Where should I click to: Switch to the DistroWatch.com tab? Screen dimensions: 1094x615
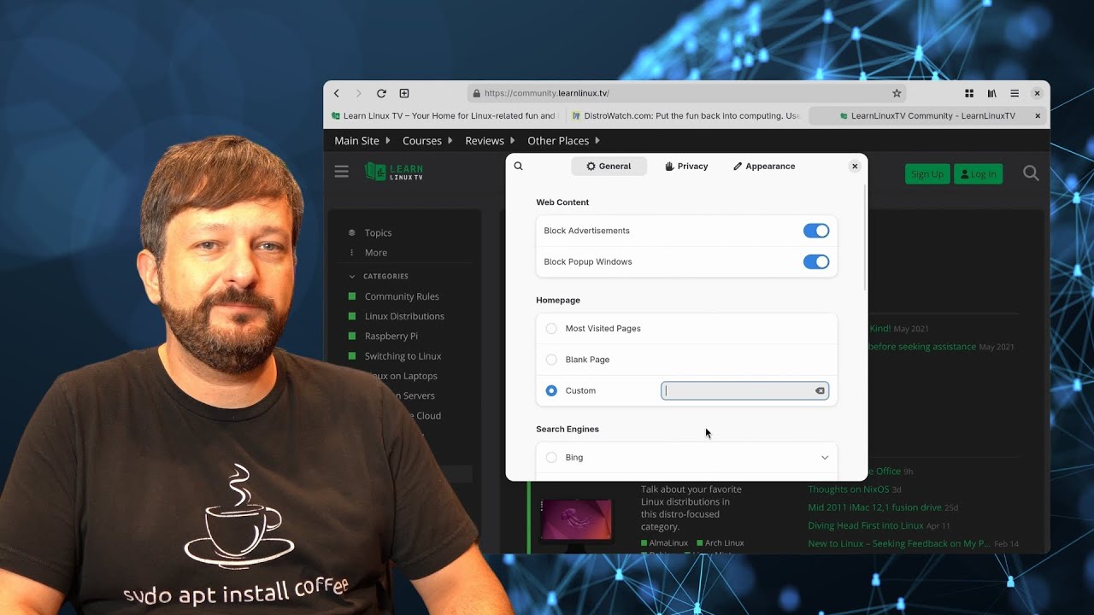[686, 115]
